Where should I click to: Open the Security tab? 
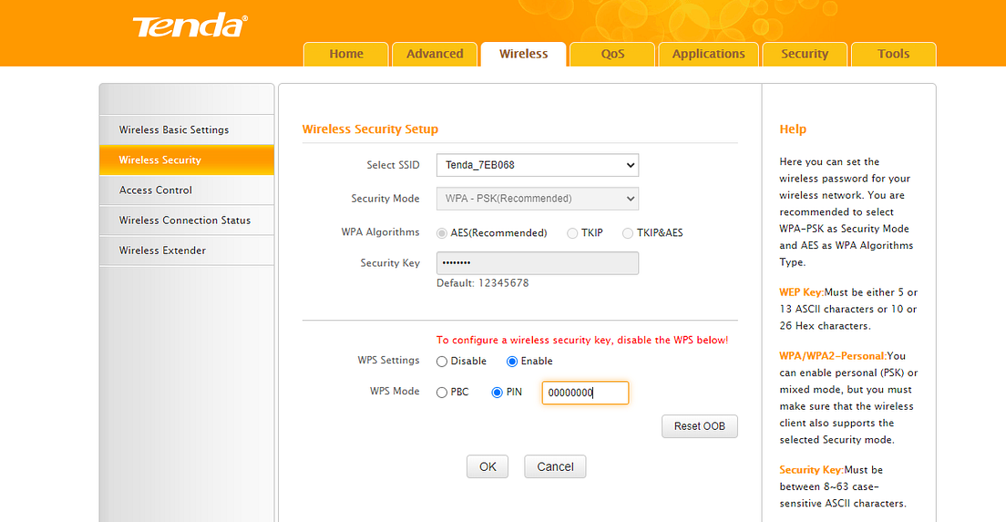805,54
